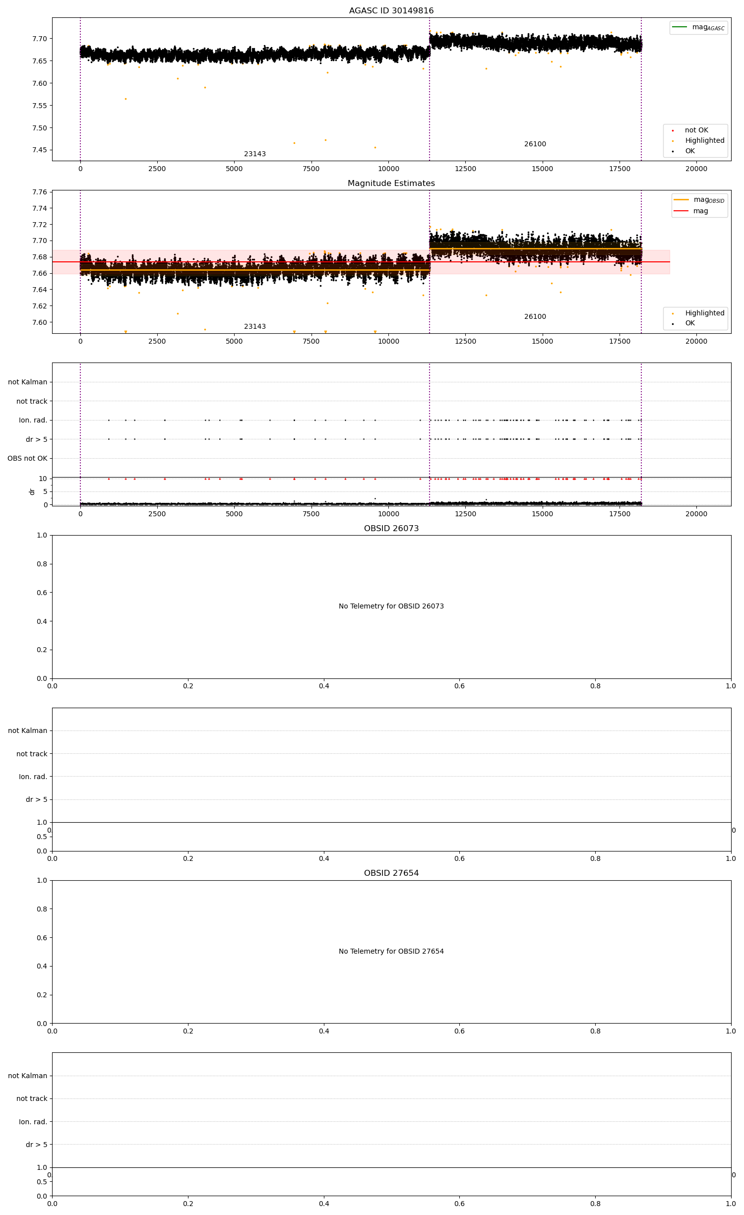Click the plot title AGASC ID 30149816
This screenshot has width=744, height=1215.
(x=391, y=10)
